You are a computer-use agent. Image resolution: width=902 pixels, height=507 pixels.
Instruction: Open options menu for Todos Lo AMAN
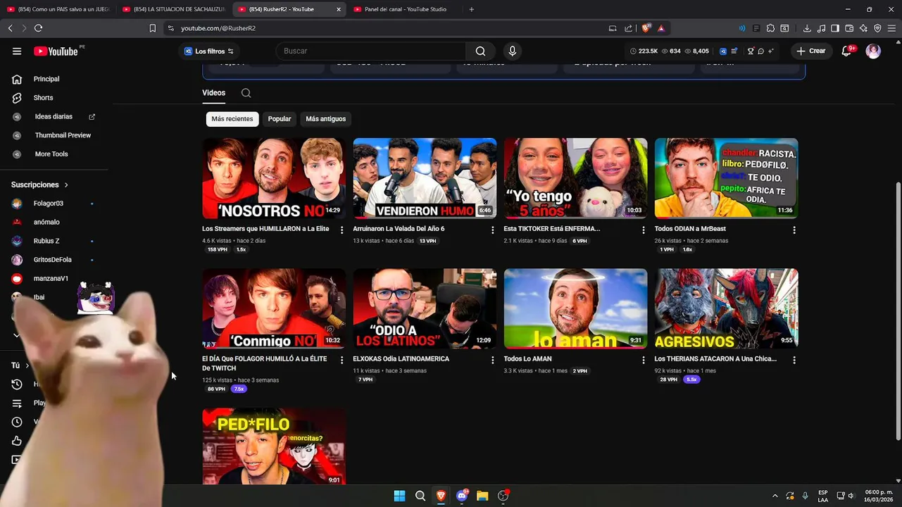click(644, 360)
